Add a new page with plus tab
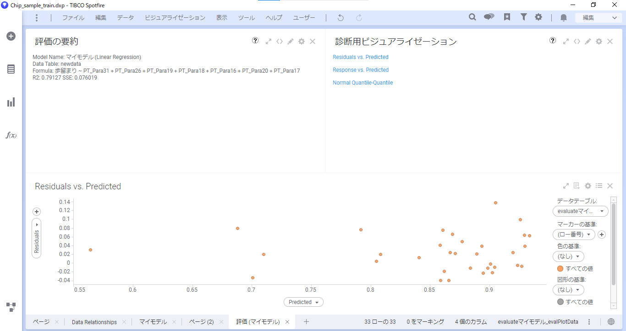Screen dimensions: 626x331 click(307, 322)
